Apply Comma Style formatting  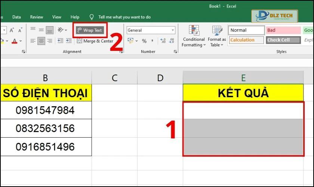tap(153, 41)
